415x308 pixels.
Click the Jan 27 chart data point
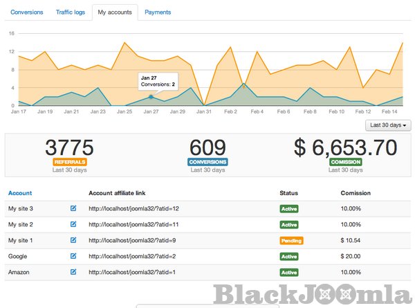151,97
